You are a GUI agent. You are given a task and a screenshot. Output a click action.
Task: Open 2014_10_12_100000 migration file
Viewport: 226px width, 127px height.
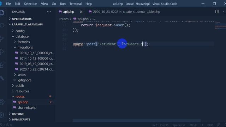pos(37,58)
